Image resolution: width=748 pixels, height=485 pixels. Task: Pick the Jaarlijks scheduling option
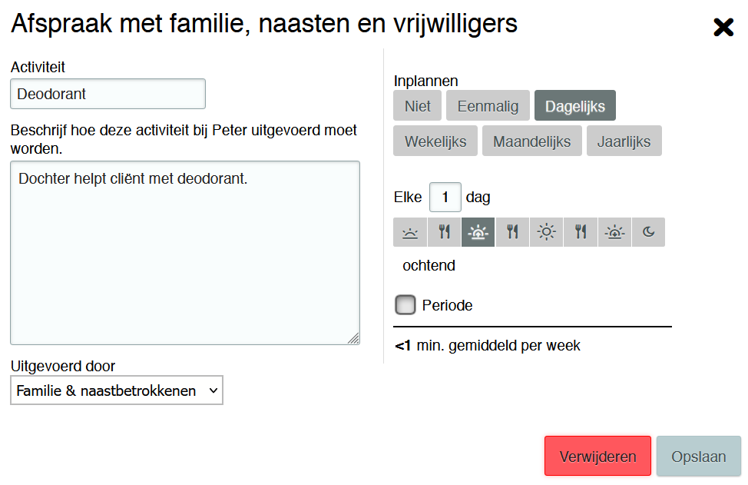[x=624, y=141]
